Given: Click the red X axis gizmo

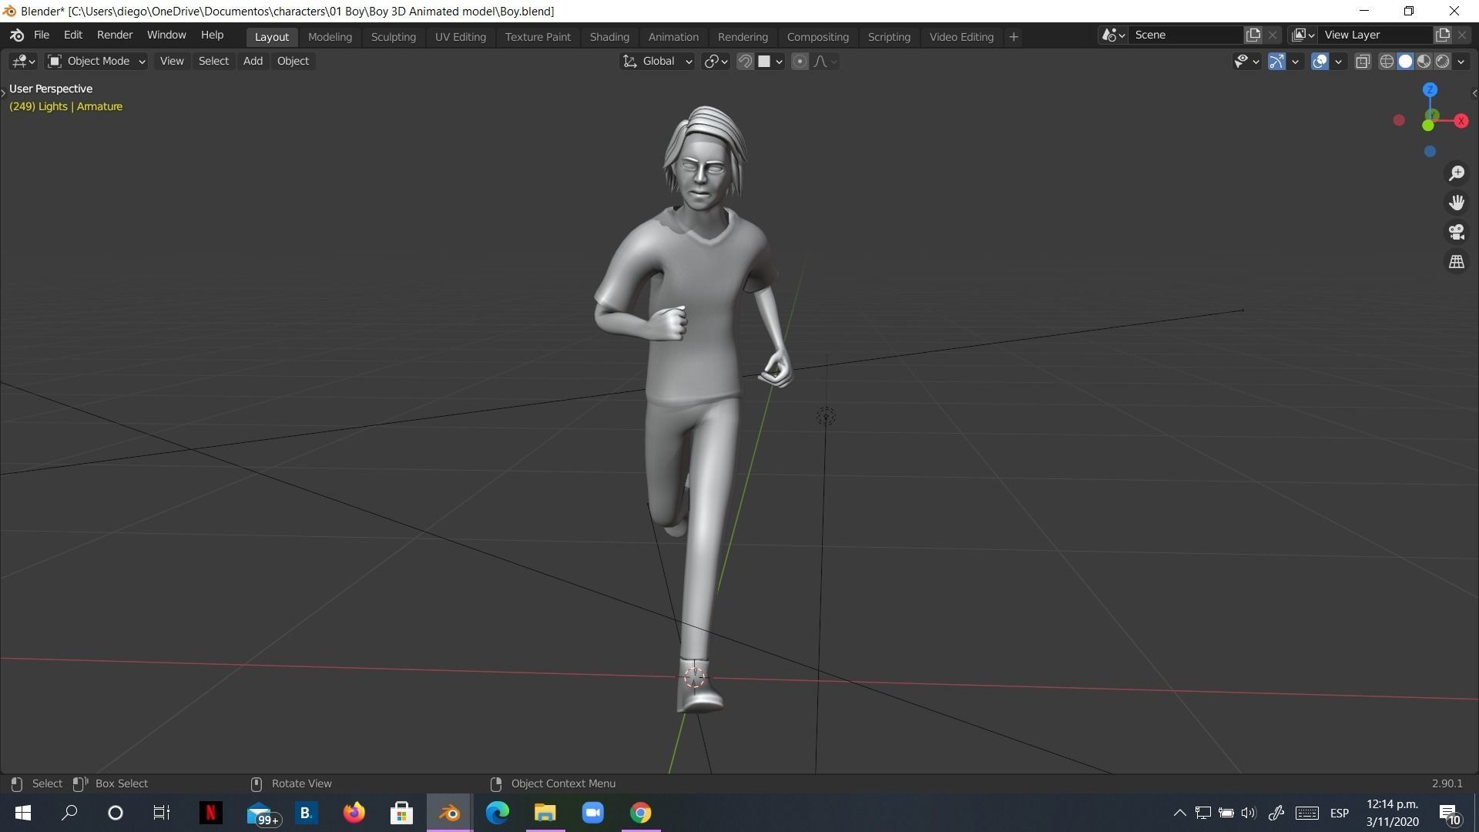Looking at the screenshot, I should click(x=1460, y=121).
